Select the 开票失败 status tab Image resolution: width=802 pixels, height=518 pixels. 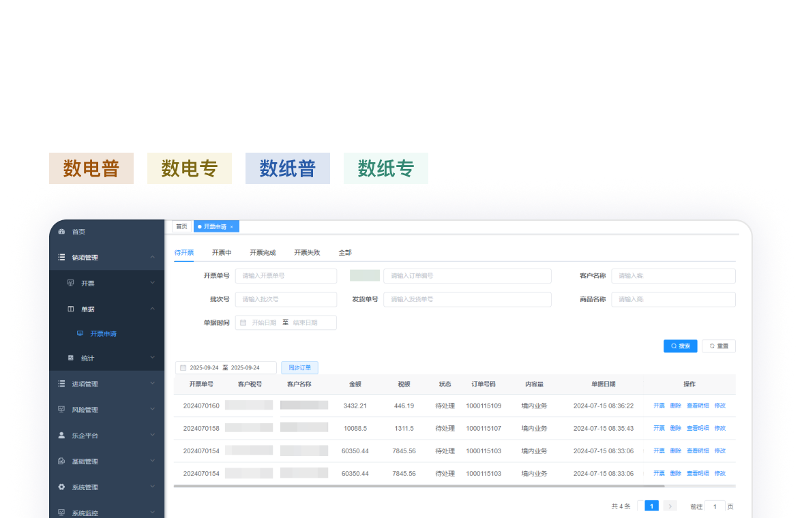click(x=307, y=253)
